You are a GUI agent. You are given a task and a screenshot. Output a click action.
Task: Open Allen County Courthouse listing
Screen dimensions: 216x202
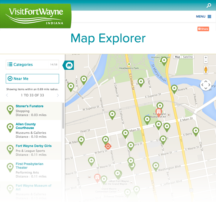[31, 130]
